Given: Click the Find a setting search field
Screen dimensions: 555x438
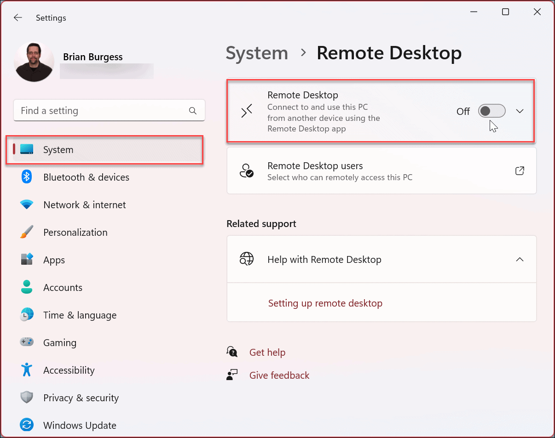Looking at the screenshot, I should coord(109,110).
